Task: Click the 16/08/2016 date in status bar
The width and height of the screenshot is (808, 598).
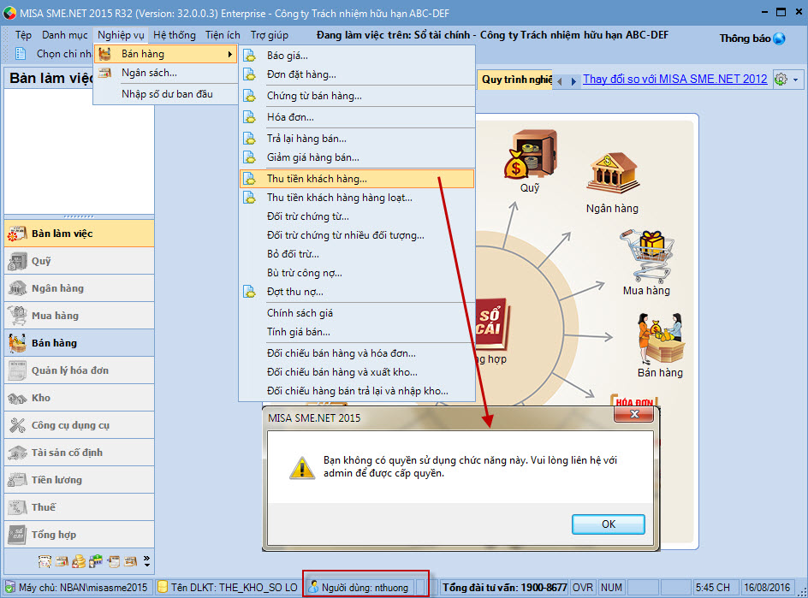Action: [767, 587]
